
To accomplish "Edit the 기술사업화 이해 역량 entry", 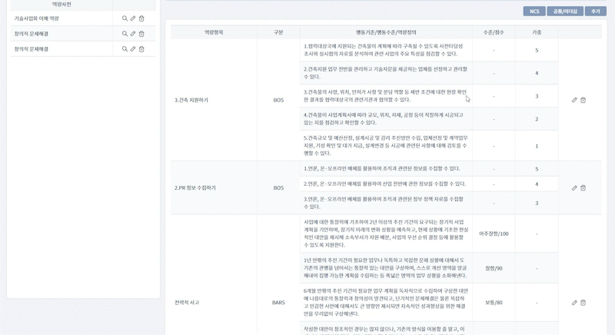I will (x=133, y=18).
